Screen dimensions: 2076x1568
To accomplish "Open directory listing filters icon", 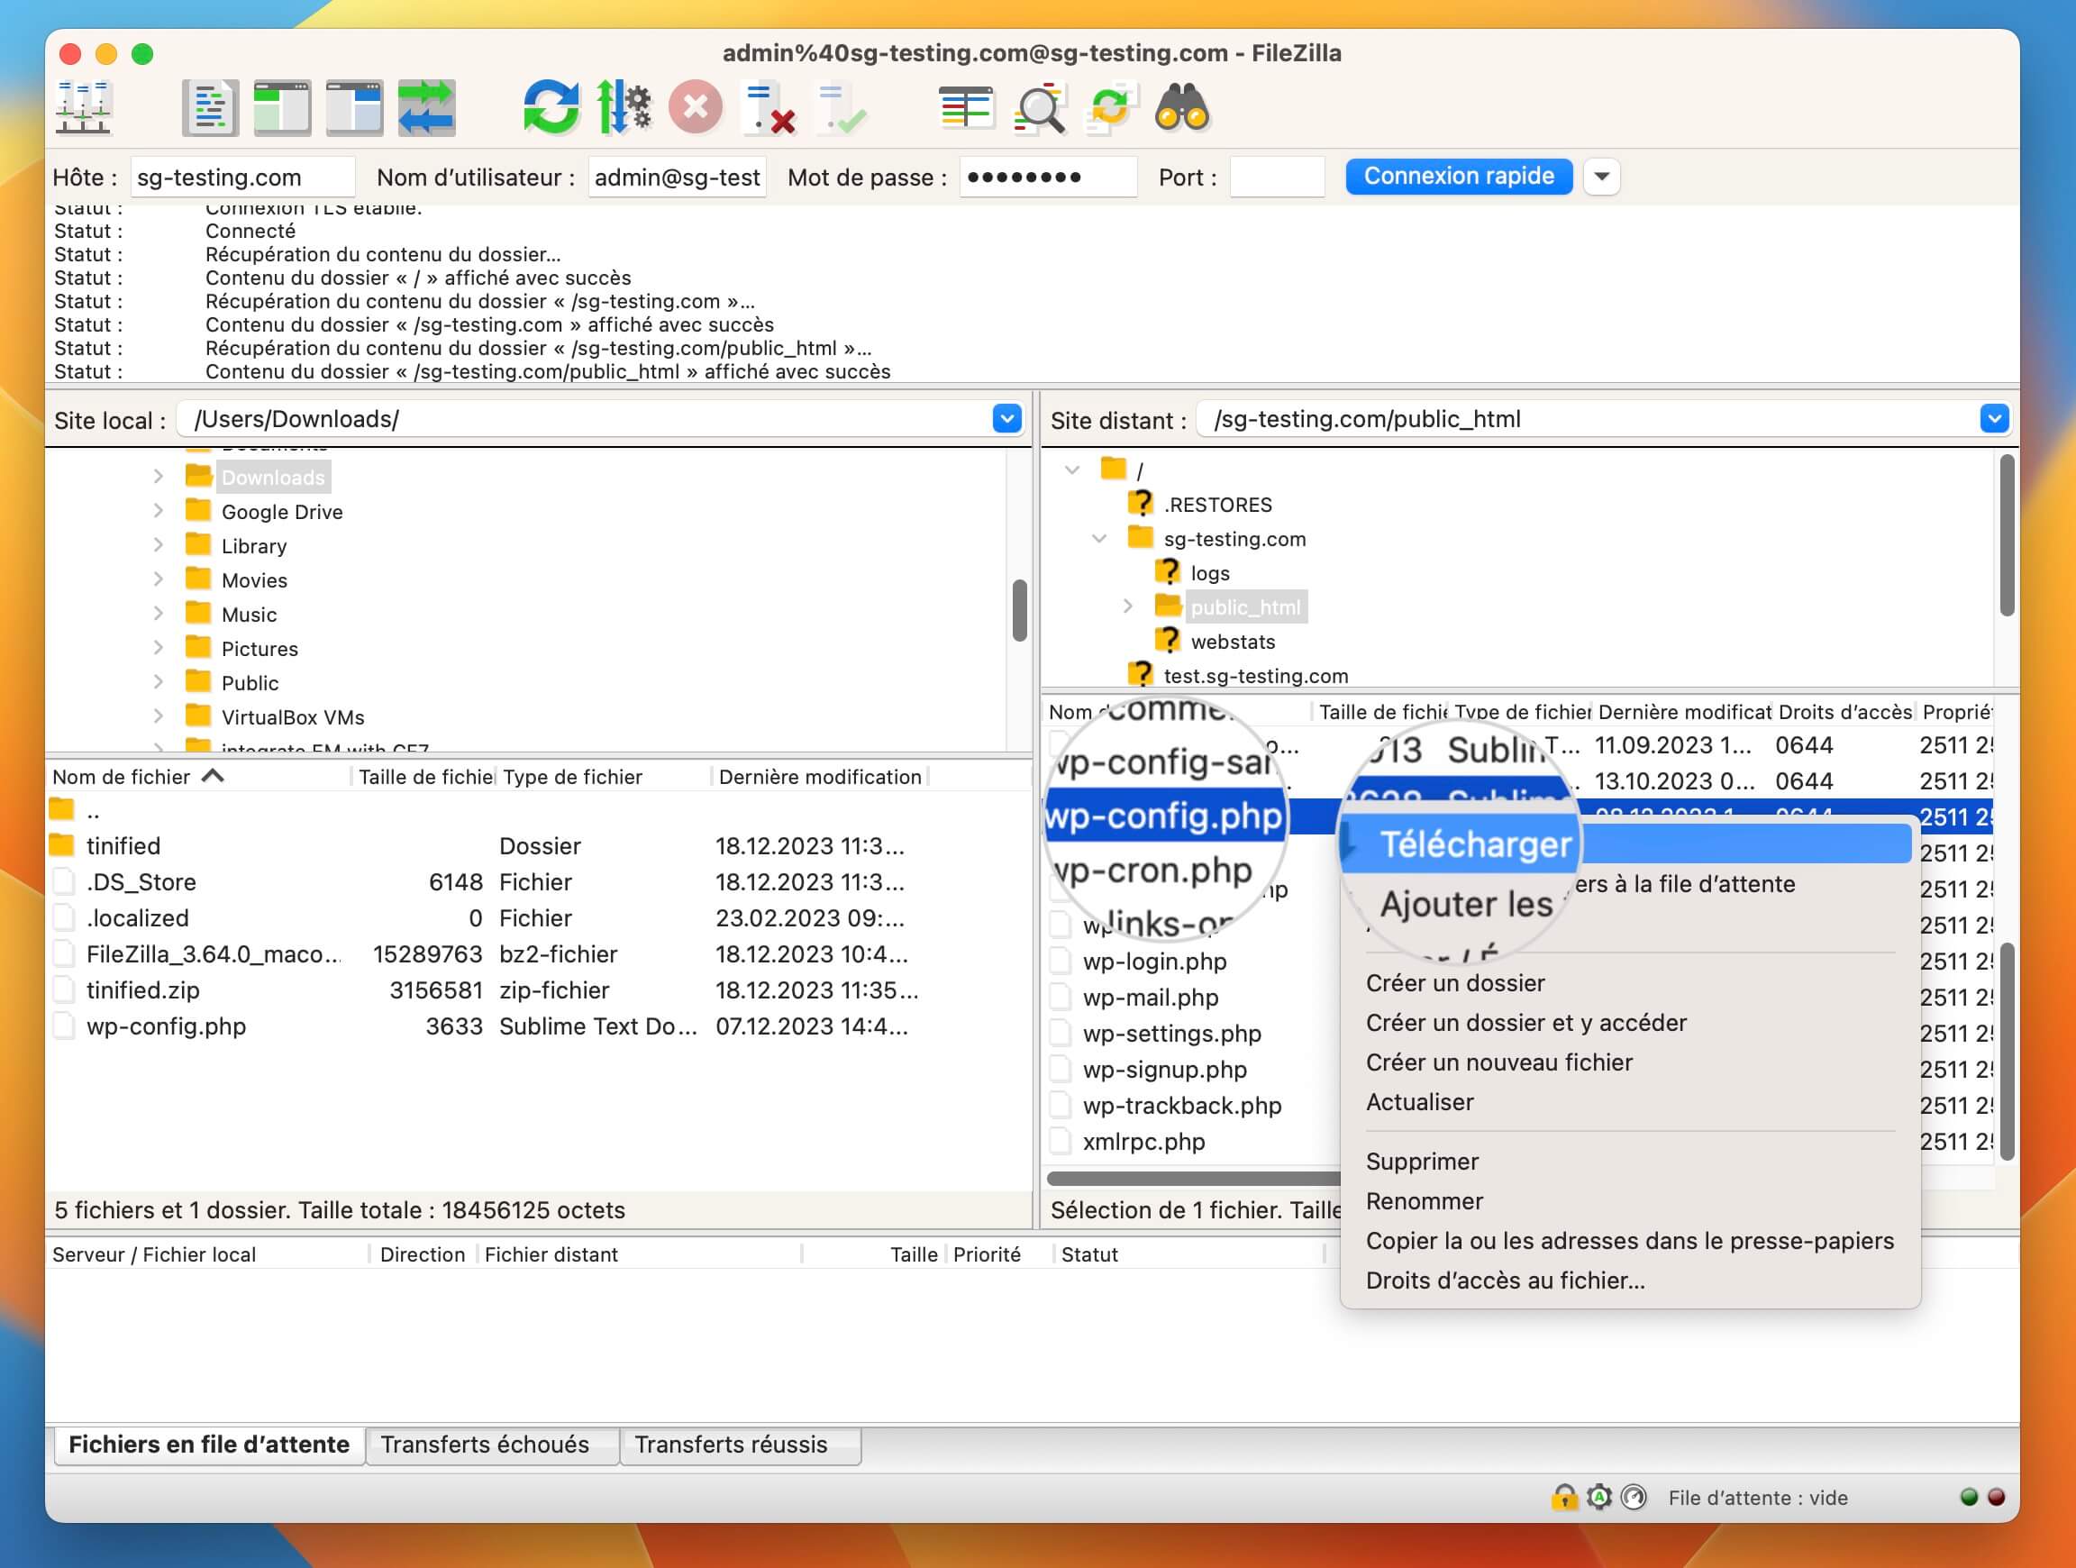I will click(966, 108).
